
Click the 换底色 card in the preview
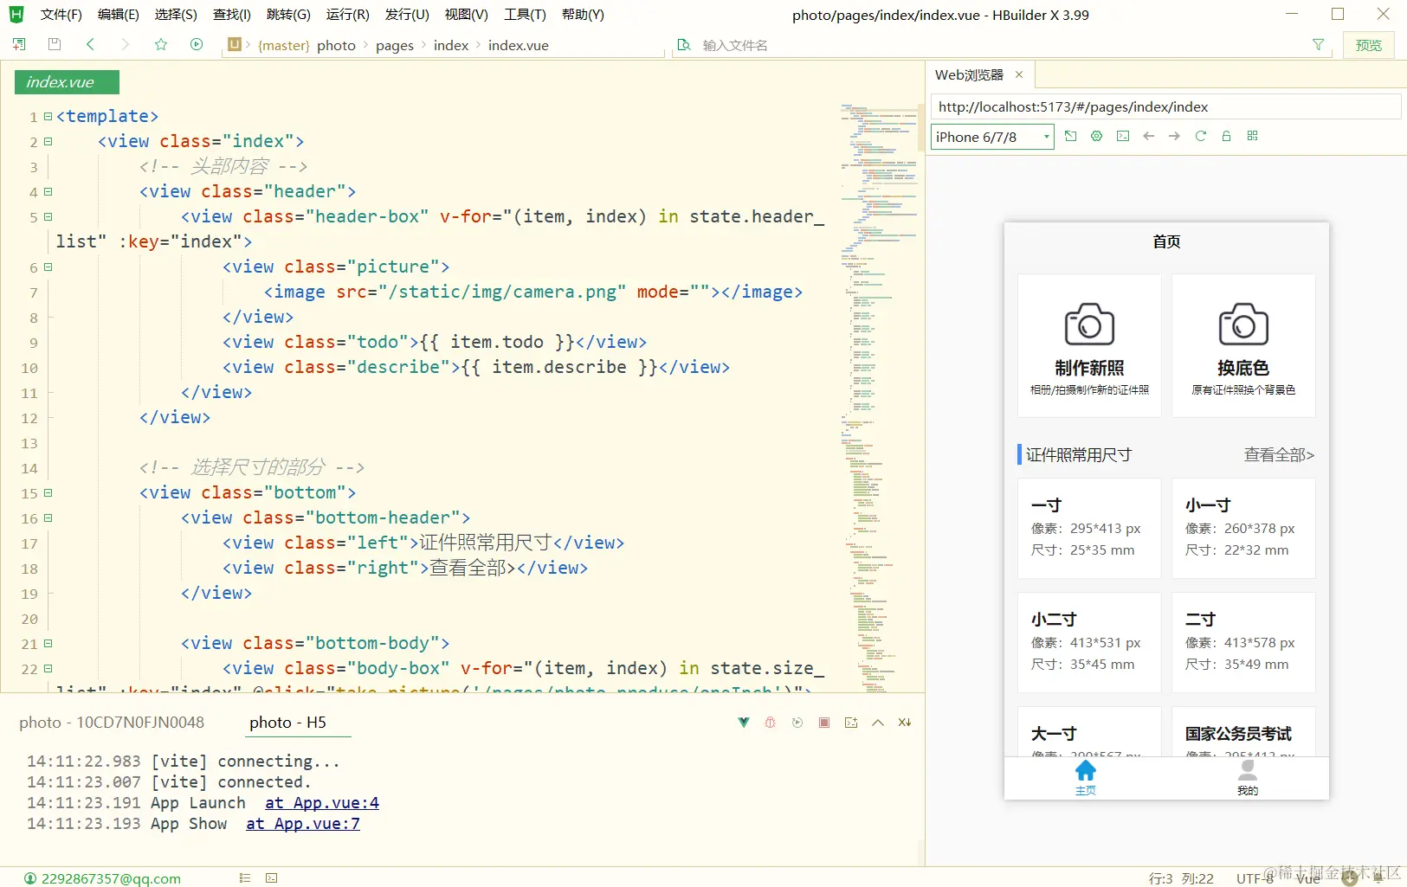tap(1243, 346)
